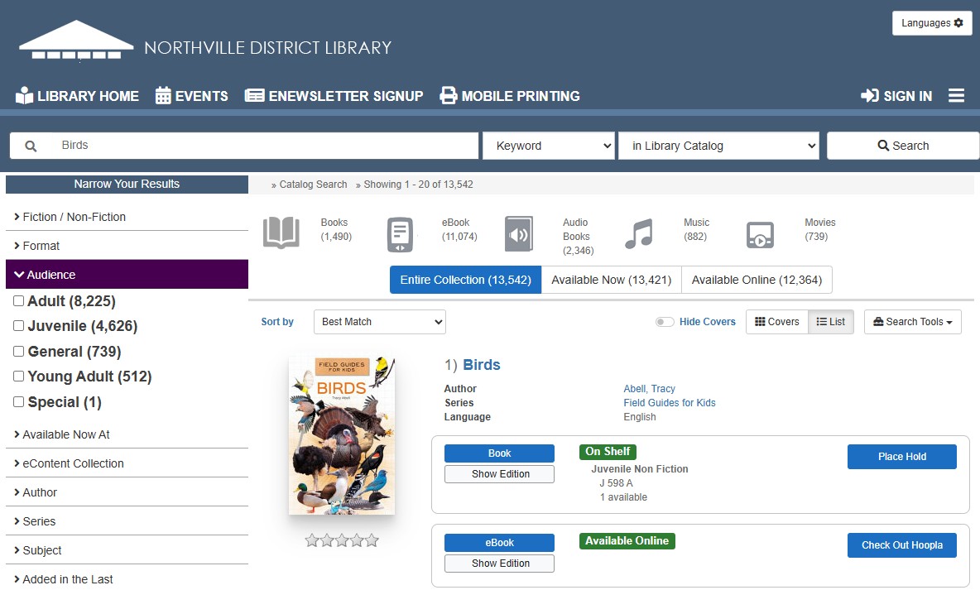
Task: Open the Best Match sort dropdown
Action: 379,322
